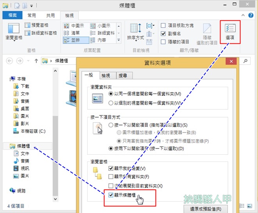Toggle 顯示我的最愛 checkbox

click(111, 168)
